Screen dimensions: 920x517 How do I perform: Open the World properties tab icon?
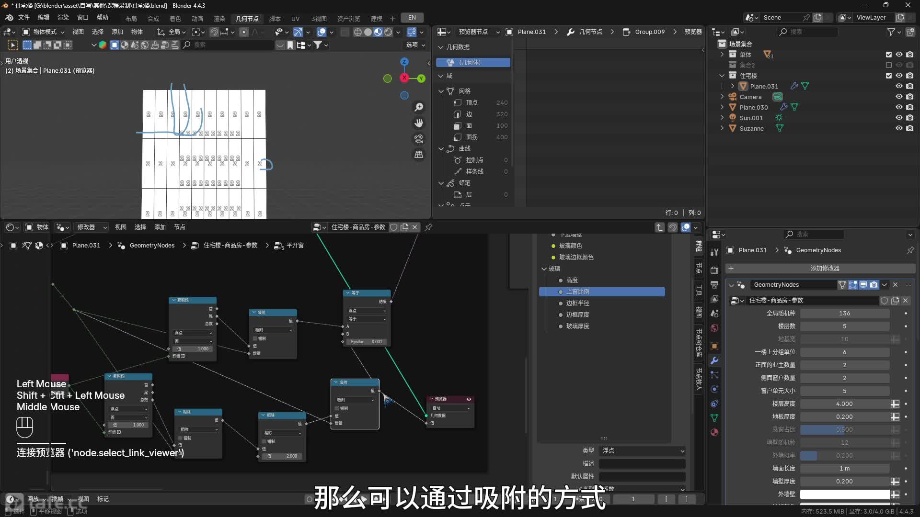(714, 328)
